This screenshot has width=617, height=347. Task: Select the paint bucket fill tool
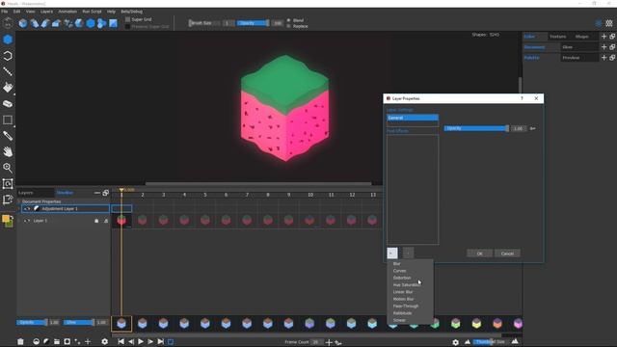(x=8, y=88)
